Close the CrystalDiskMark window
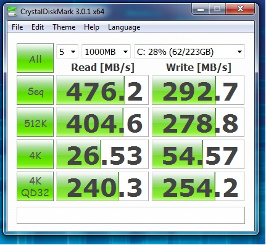 (240, 9)
